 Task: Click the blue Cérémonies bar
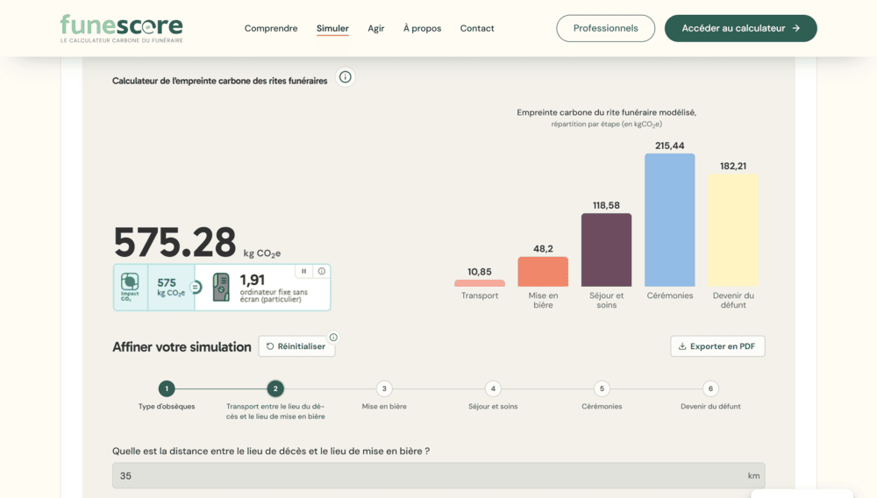[669, 220]
